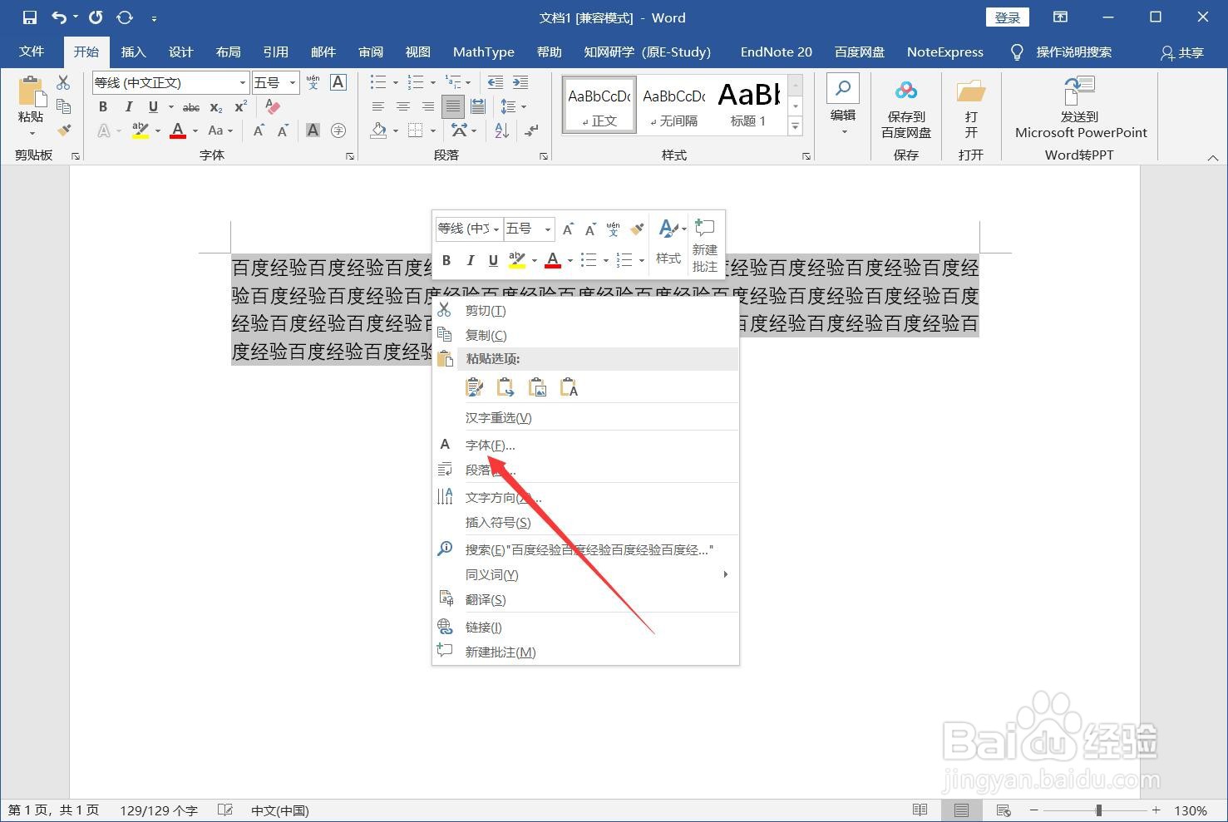The image size is (1228, 822).
Task: Apply subscript formatting
Action: 216,107
